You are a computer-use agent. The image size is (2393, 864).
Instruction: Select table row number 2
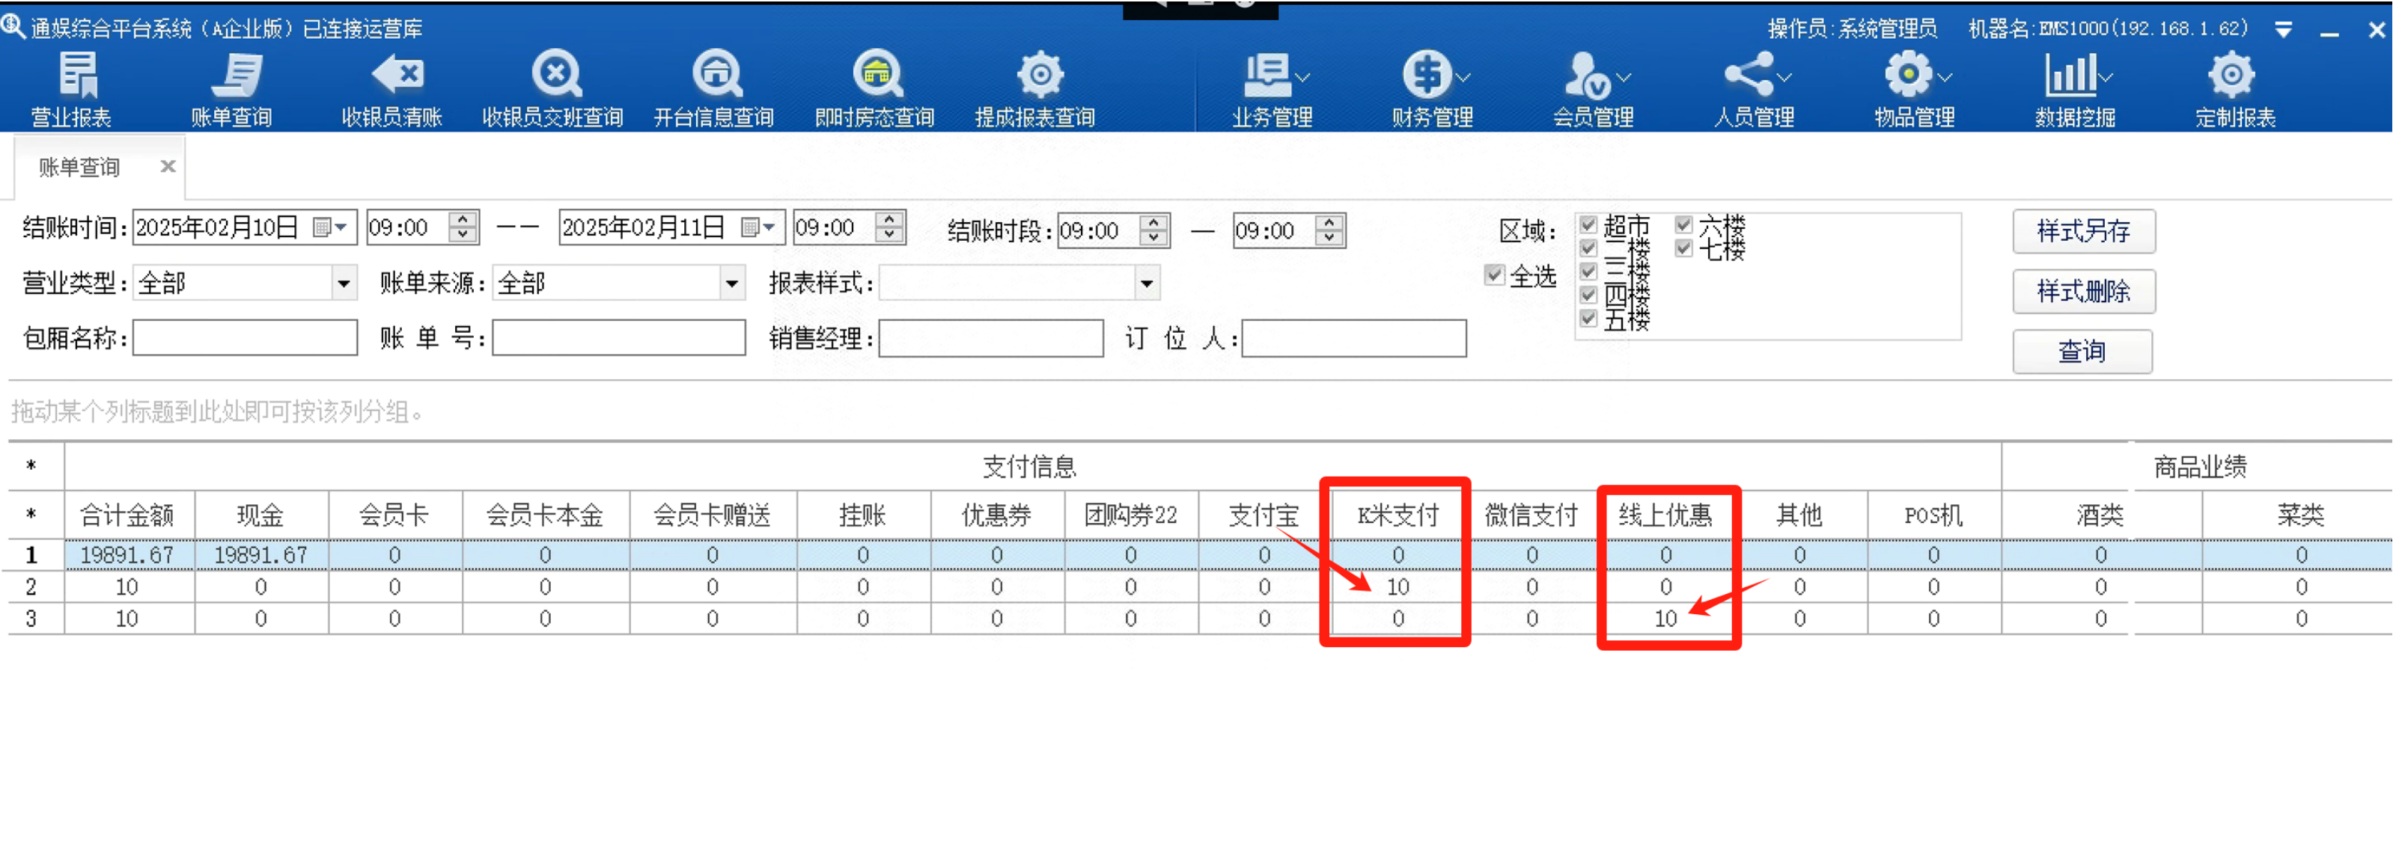[31, 586]
